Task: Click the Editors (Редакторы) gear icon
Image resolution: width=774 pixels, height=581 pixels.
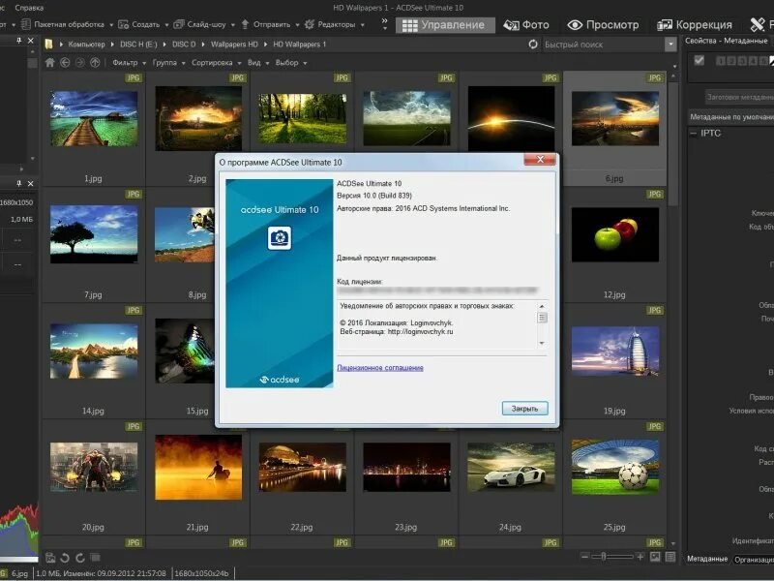Action: click(x=310, y=24)
